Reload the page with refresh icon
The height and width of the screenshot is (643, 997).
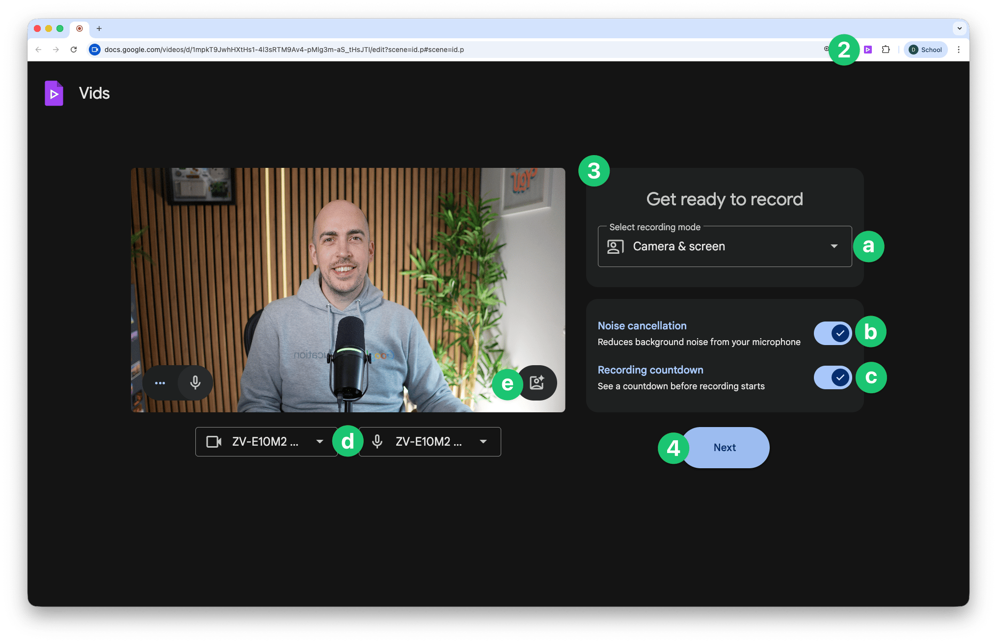(74, 50)
